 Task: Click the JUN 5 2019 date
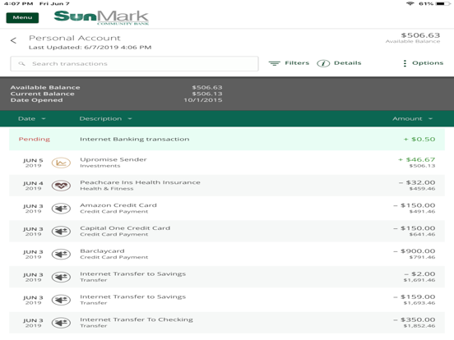[33, 163]
